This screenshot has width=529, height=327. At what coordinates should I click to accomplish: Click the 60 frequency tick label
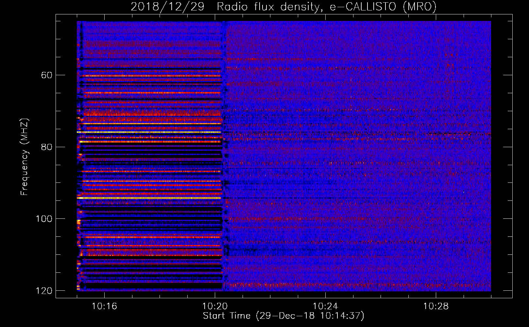(47, 75)
